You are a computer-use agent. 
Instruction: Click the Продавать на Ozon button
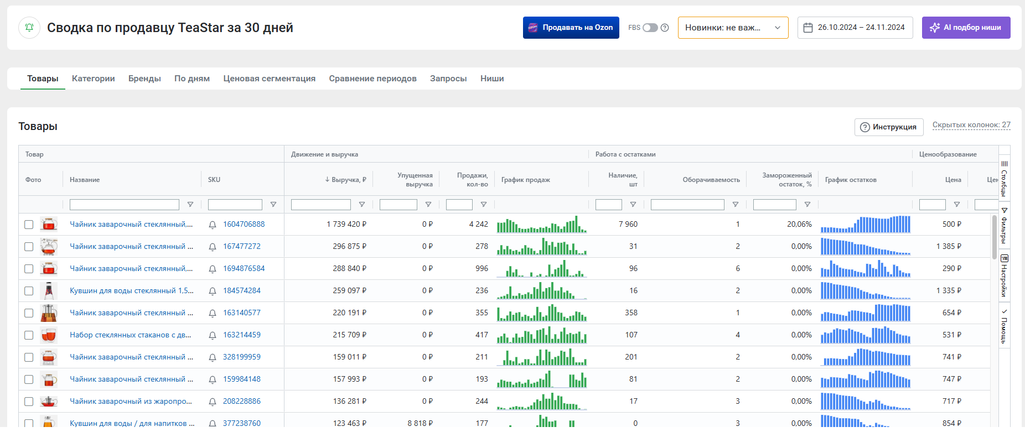(x=571, y=28)
